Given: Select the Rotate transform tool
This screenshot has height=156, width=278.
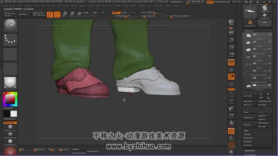Looking at the screenshot, I should [79, 14].
